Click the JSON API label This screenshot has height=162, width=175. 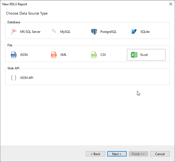click(x=27, y=78)
